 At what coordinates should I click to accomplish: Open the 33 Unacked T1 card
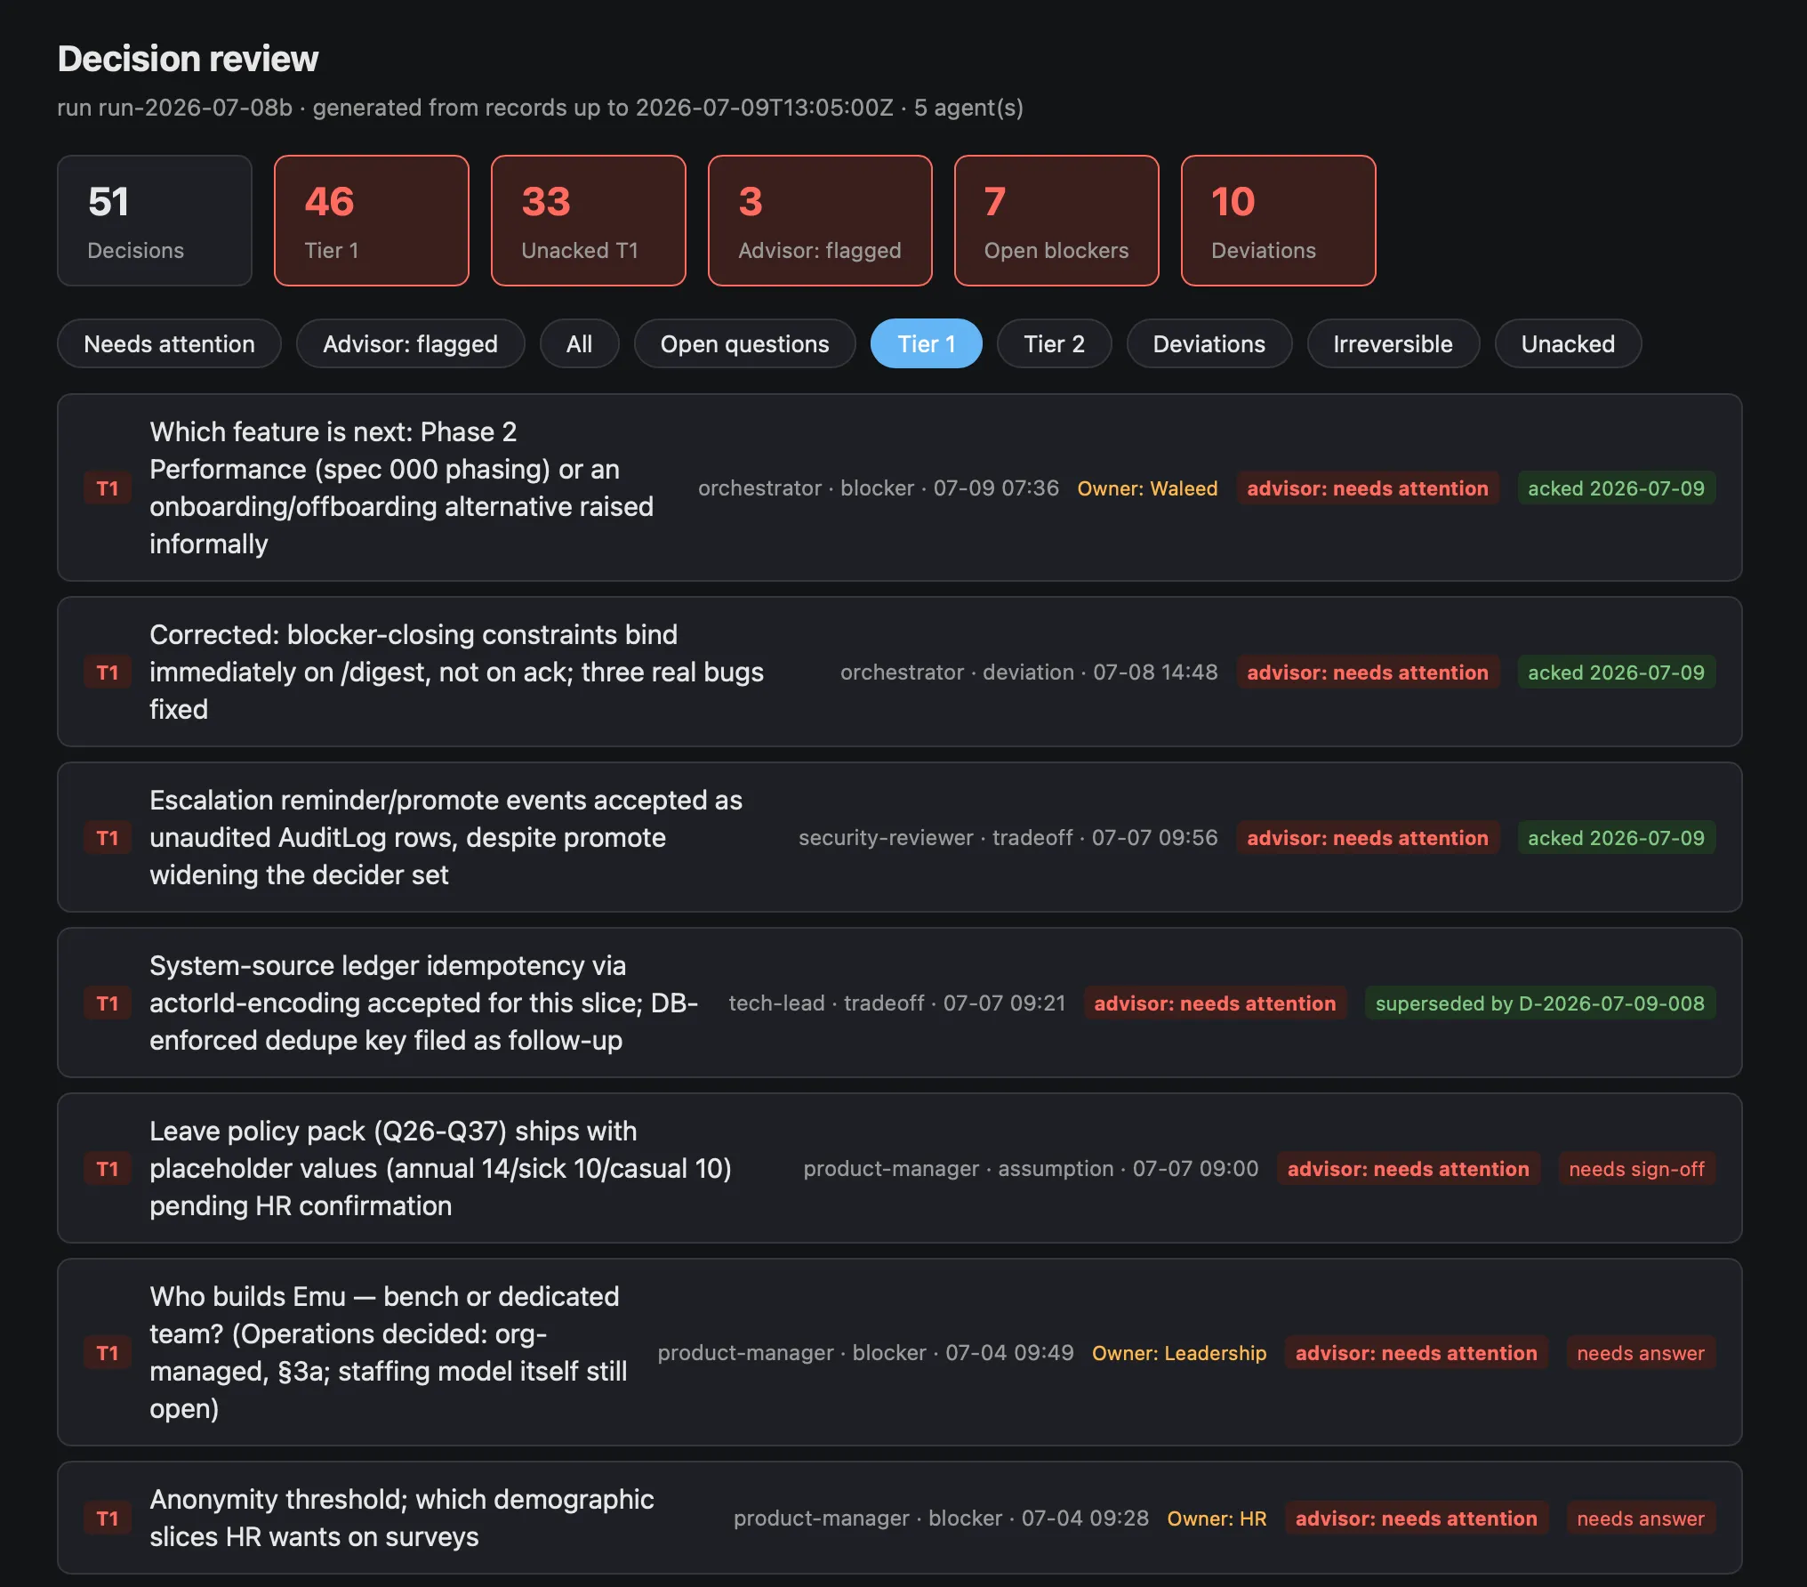pyautogui.click(x=589, y=221)
